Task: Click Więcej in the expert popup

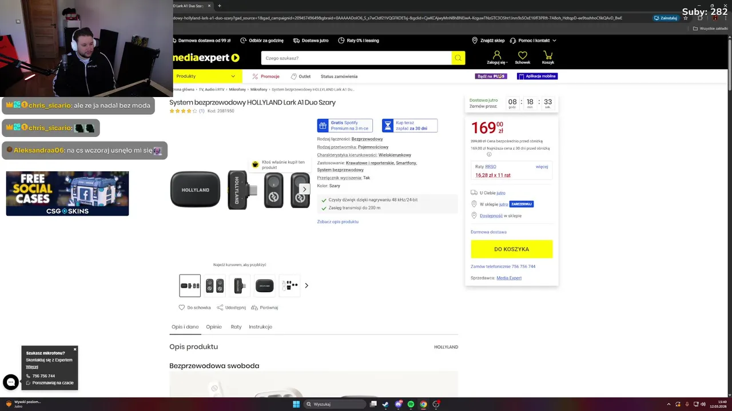Action: (x=32, y=367)
